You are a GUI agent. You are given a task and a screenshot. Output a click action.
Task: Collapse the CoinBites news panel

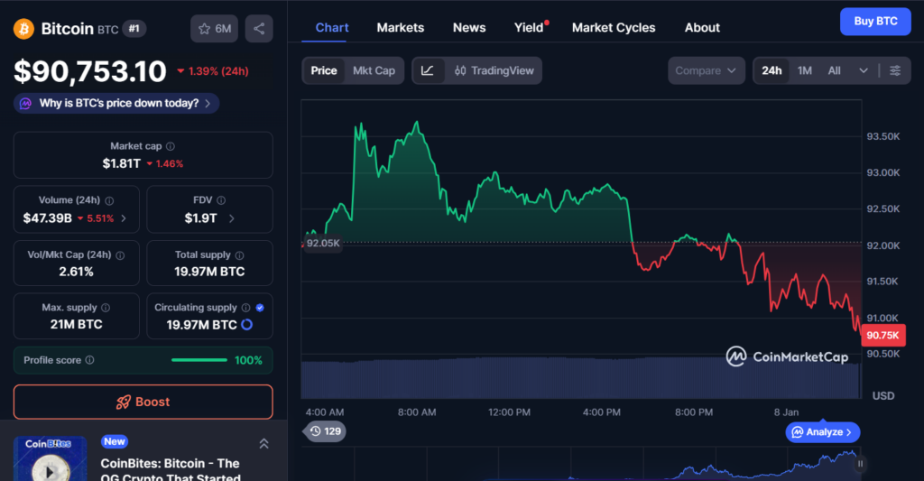[263, 443]
